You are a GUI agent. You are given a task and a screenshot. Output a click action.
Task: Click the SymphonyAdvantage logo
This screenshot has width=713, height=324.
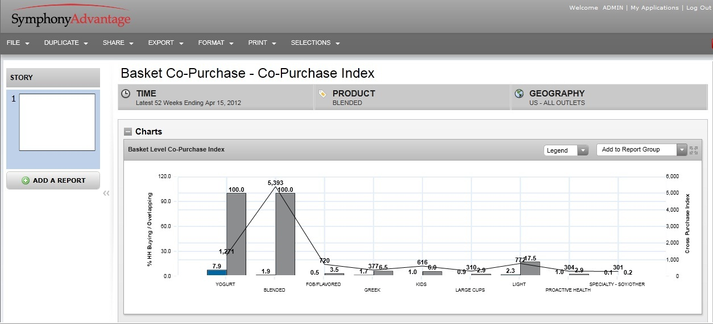click(x=71, y=18)
